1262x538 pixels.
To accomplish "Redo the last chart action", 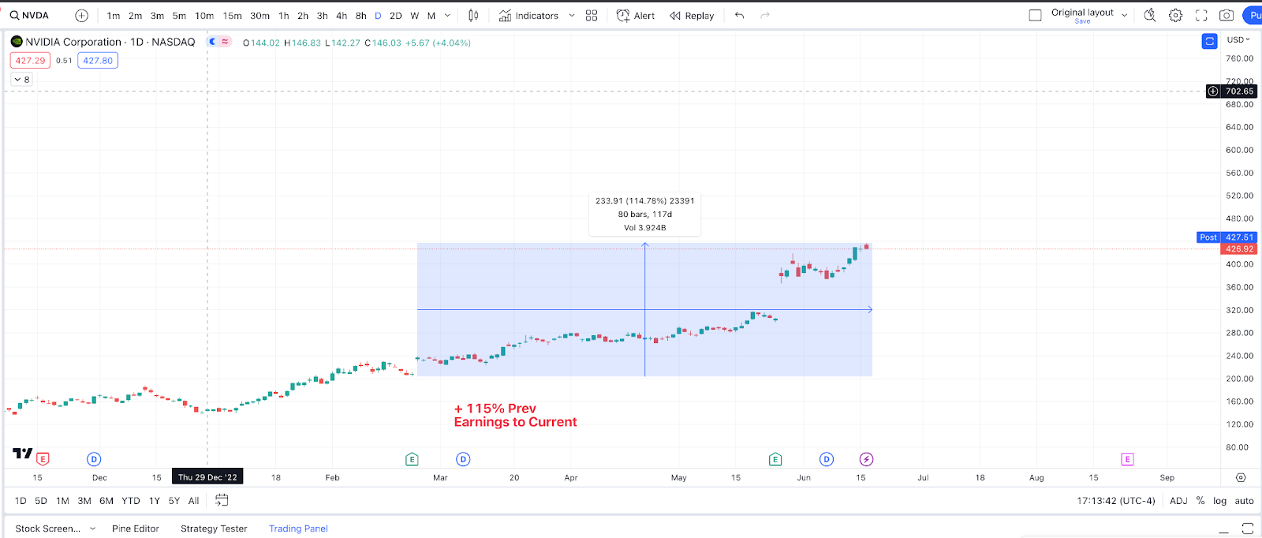I will coord(764,16).
